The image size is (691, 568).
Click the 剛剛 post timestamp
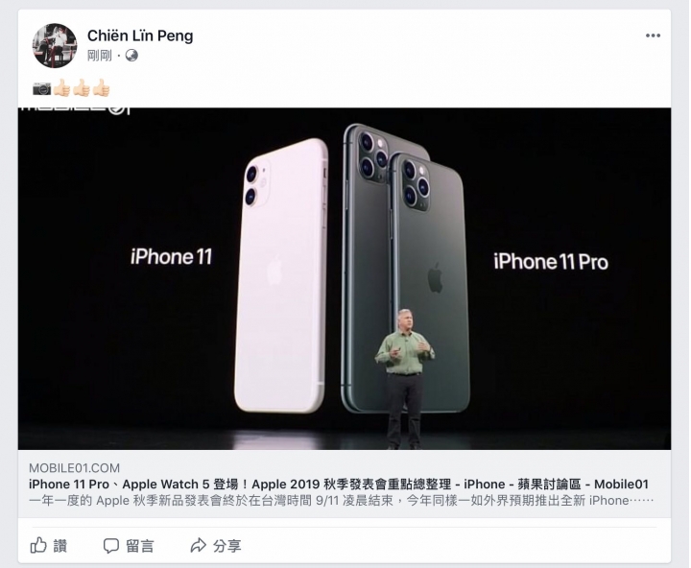100,56
